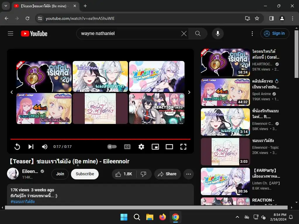299x224 pixels.
Task: Go back in the browser
Action: (x=6, y=18)
